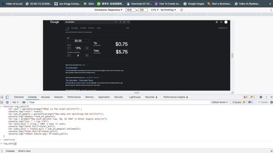Show overflowed bookmarks chevron

tap(270, 4)
